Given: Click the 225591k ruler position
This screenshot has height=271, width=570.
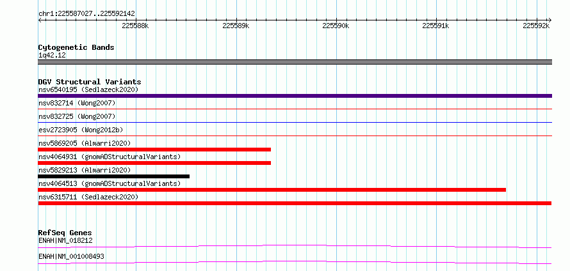Looking at the screenshot, I should 436,26.
